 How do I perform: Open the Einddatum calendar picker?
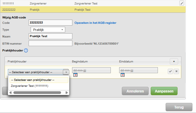coord(122,75)
